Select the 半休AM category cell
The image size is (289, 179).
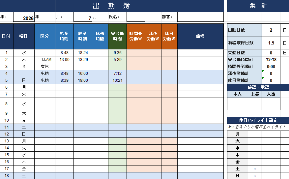pos(45,60)
